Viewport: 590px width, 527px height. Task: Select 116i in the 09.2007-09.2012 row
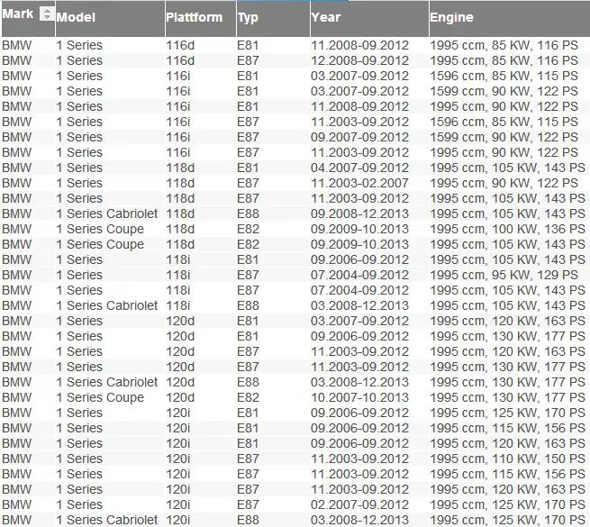click(178, 137)
